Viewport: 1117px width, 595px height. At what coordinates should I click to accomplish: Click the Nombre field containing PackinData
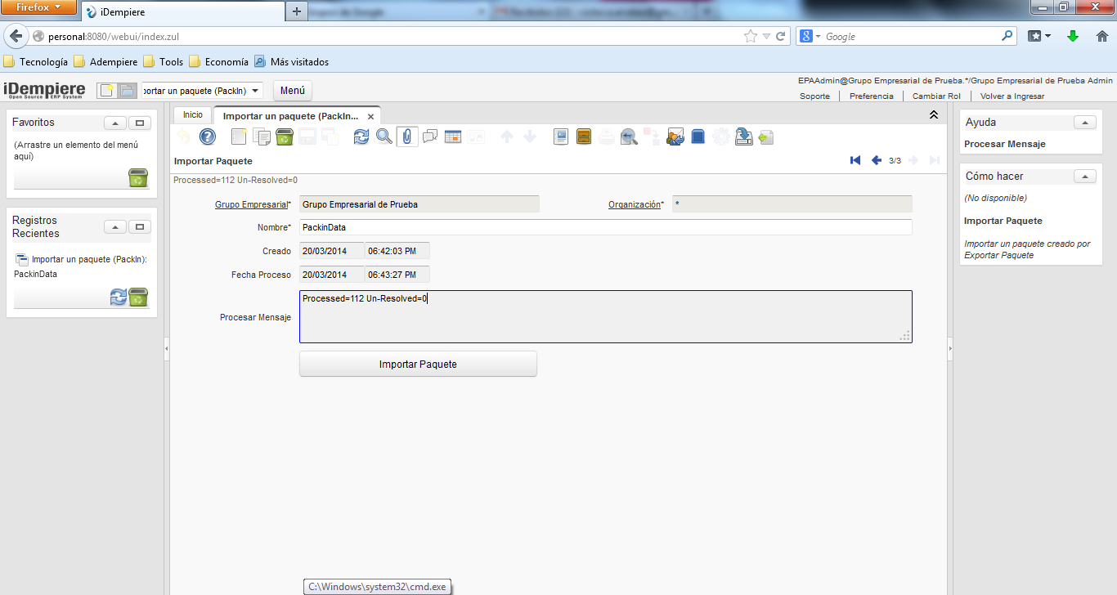pyautogui.click(x=606, y=227)
